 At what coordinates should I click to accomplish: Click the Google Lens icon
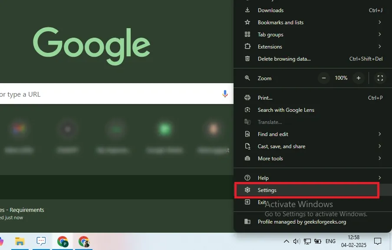tap(247, 110)
